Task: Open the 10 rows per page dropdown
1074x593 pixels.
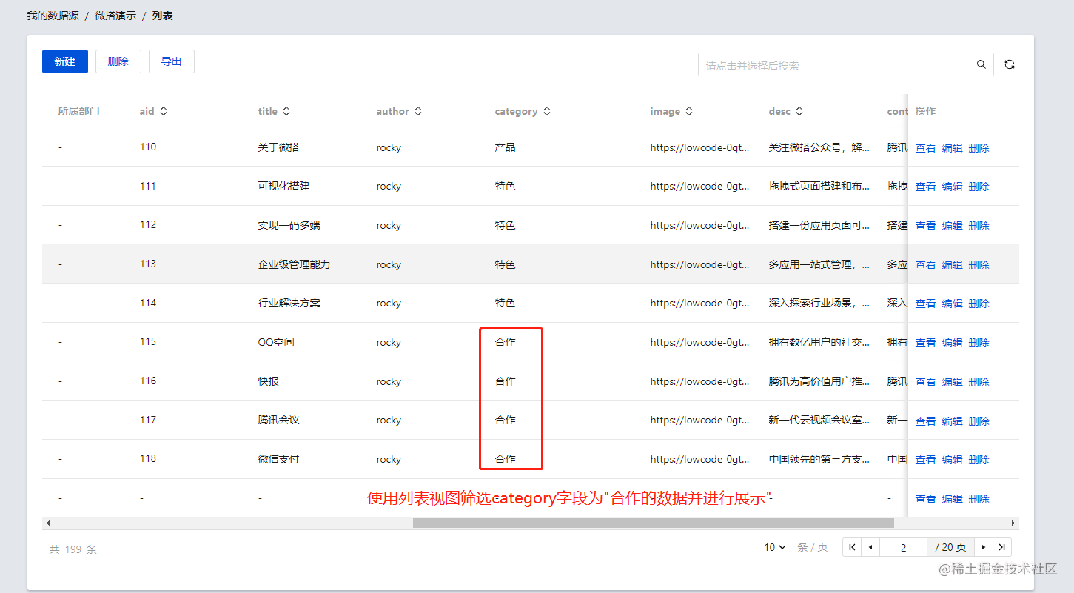Action: click(x=775, y=547)
